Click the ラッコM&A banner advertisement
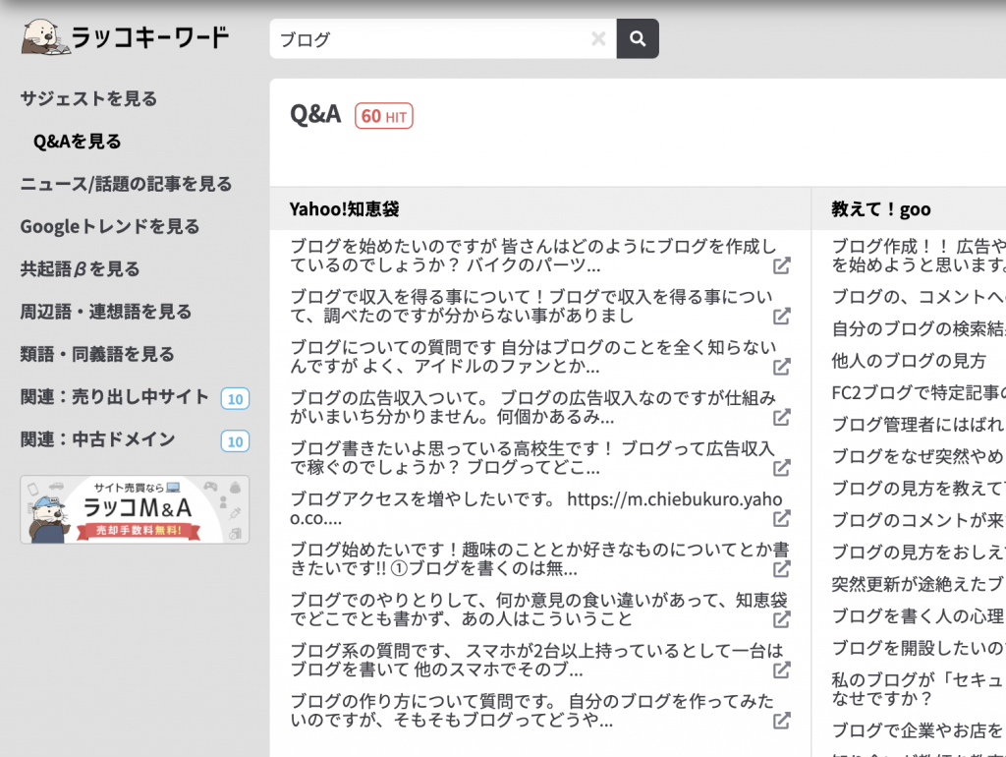1006x757 pixels. click(x=135, y=509)
